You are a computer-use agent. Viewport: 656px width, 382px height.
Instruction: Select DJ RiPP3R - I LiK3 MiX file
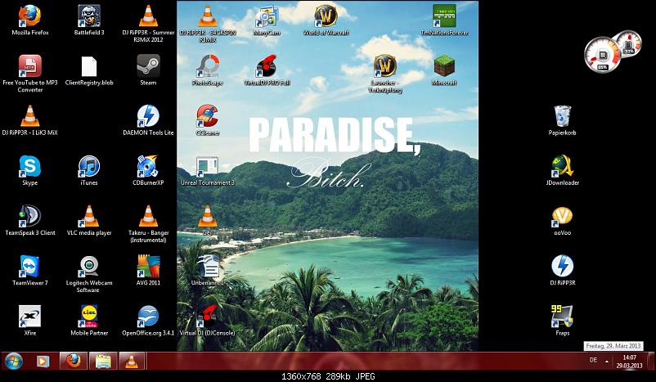coord(29,116)
